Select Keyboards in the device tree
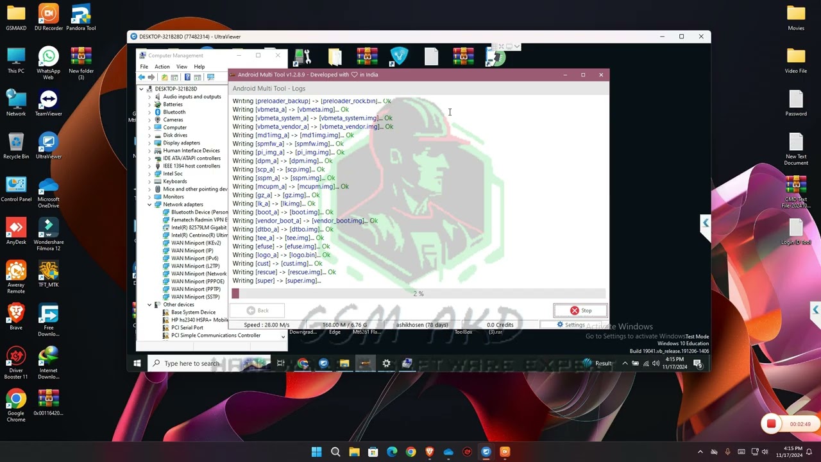Screen dimensions: 821x462 pos(174,182)
